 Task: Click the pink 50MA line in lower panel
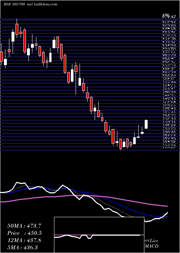(84, 196)
